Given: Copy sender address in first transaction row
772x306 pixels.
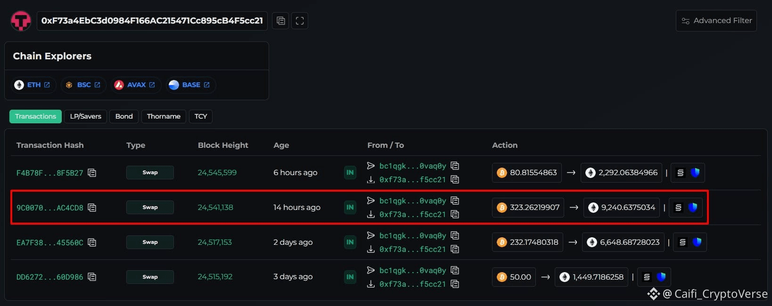Looking at the screenshot, I should pos(455,166).
